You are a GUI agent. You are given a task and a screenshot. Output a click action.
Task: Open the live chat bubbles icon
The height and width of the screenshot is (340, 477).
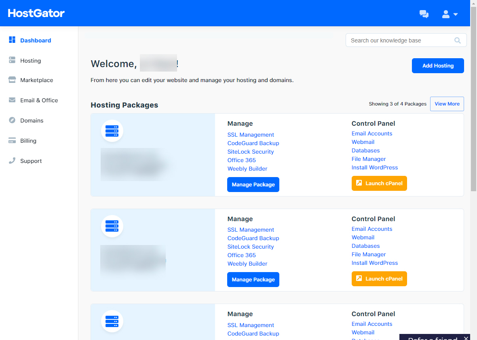click(x=424, y=14)
